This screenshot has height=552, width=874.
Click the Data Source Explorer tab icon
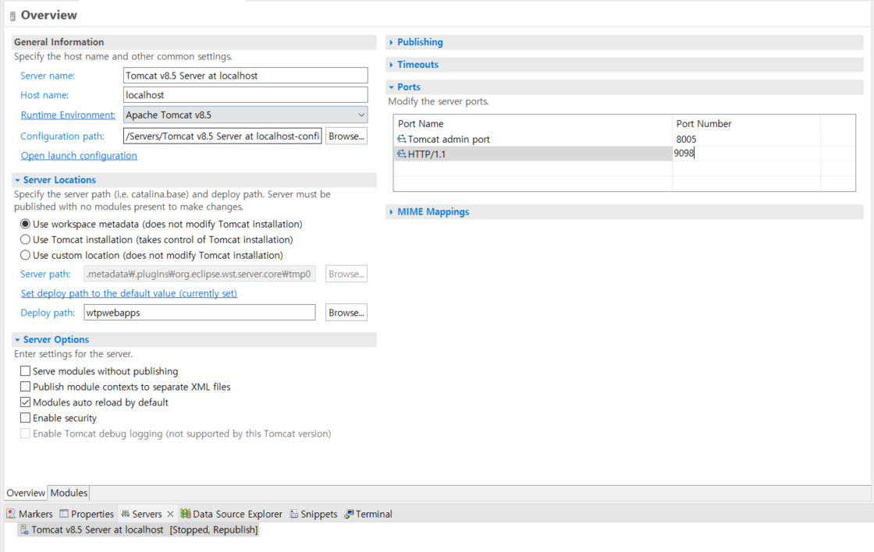(x=186, y=514)
